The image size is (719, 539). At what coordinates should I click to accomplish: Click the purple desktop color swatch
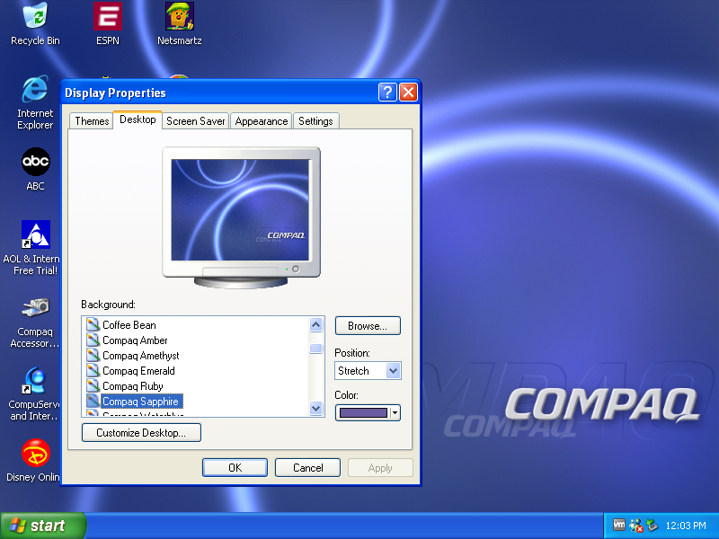pyautogui.click(x=363, y=412)
